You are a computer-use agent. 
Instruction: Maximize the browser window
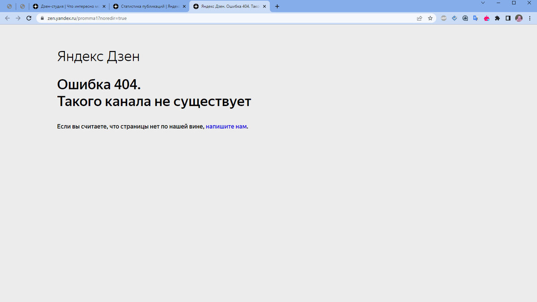pyautogui.click(x=514, y=3)
